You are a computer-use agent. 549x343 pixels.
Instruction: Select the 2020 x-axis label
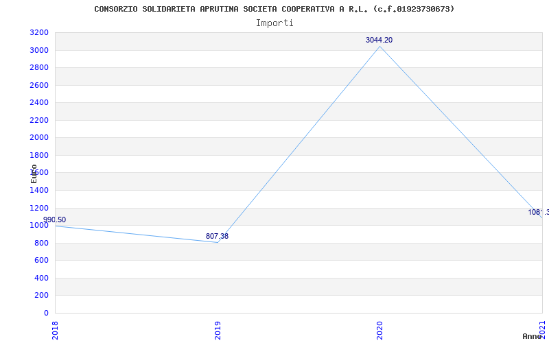click(x=380, y=331)
